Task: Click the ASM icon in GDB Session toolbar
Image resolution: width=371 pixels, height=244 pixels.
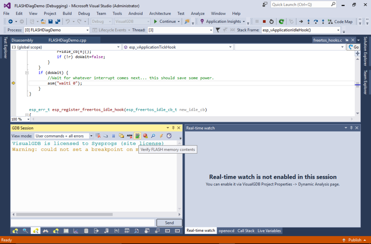Action: (129, 136)
